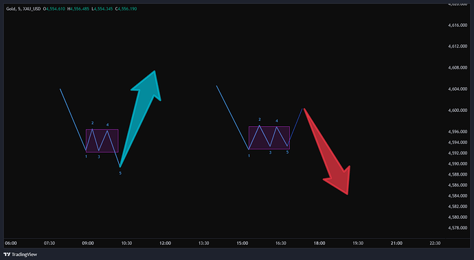Select the purple rectangle near 16:30
Image resolution: width=474 pixels, height=260 pixels.
(x=269, y=138)
